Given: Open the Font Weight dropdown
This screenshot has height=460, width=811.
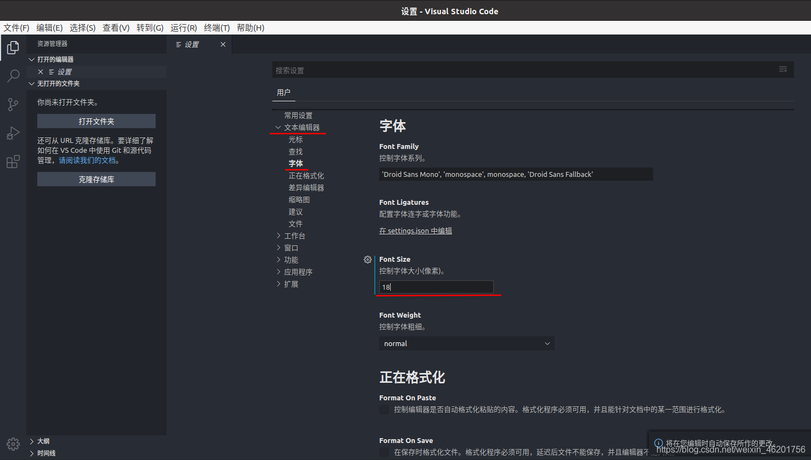Looking at the screenshot, I should (467, 343).
